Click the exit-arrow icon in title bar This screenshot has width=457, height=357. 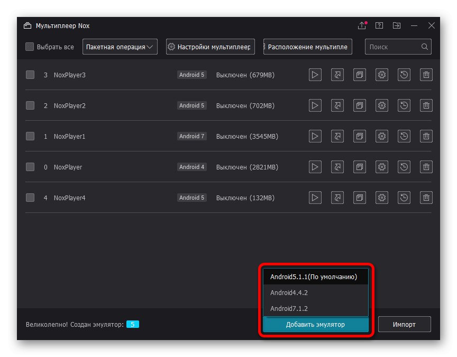397,25
